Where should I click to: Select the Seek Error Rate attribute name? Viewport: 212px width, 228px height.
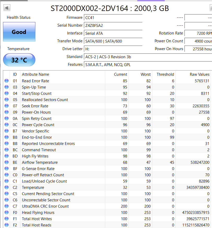(x=35, y=106)
